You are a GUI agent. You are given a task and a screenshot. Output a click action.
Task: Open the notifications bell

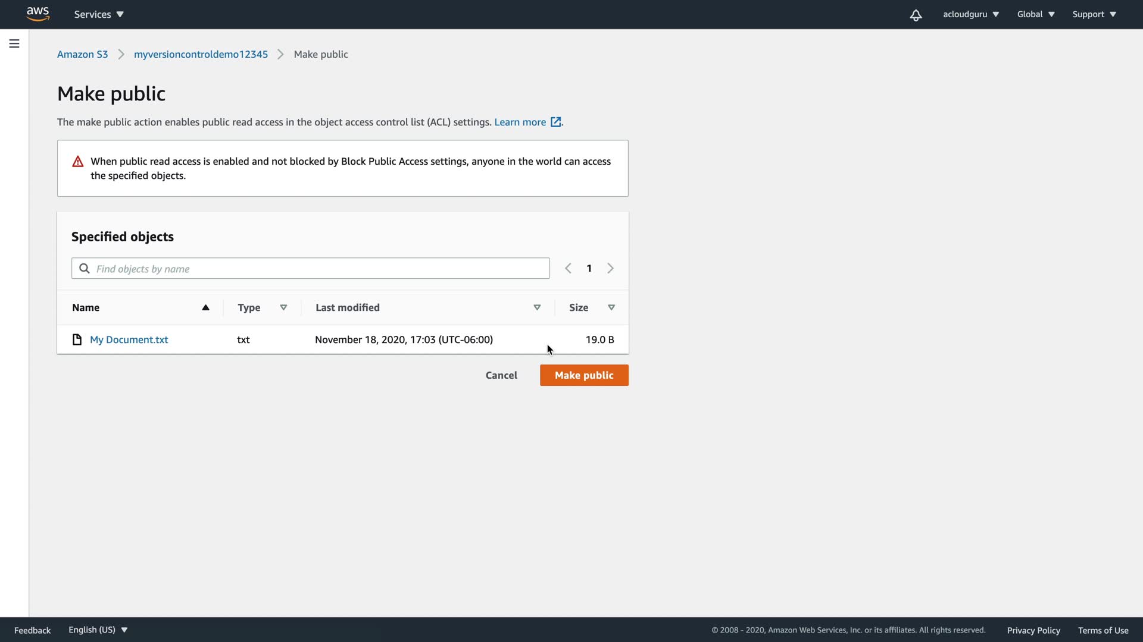[x=916, y=15]
